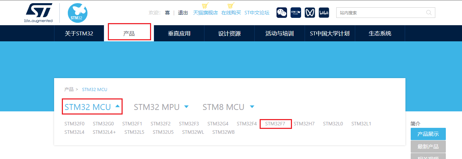Click the 产品 breadcrumb
The width and height of the screenshot is (462, 159).
(x=69, y=89)
